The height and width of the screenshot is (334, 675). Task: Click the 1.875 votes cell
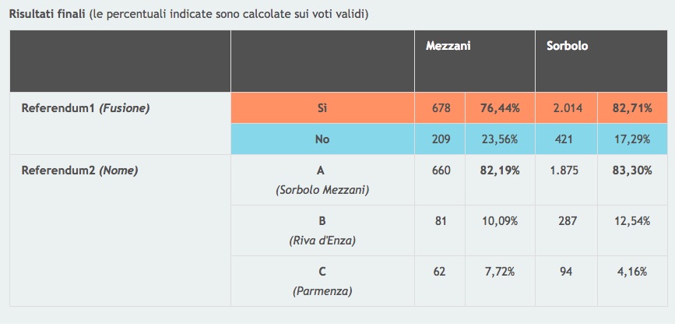[566, 171]
